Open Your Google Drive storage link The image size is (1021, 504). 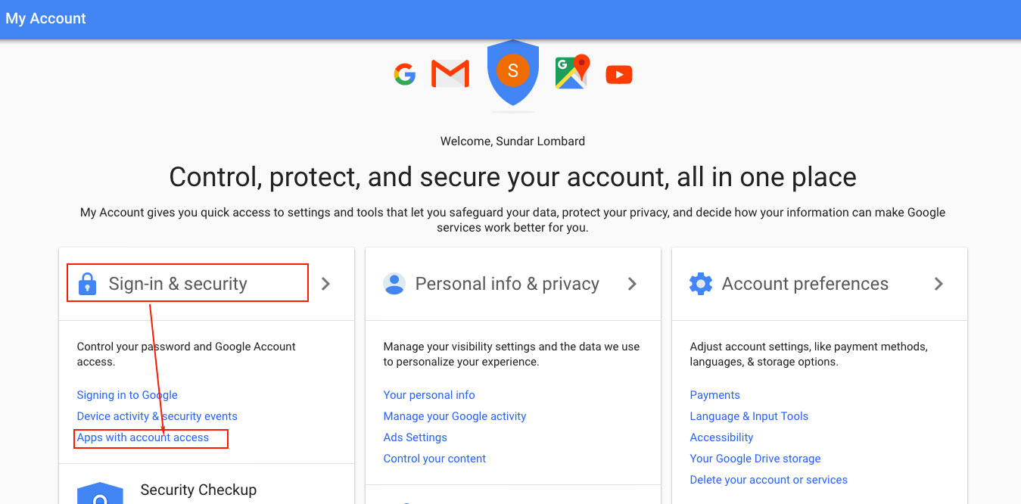click(x=755, y=459)
